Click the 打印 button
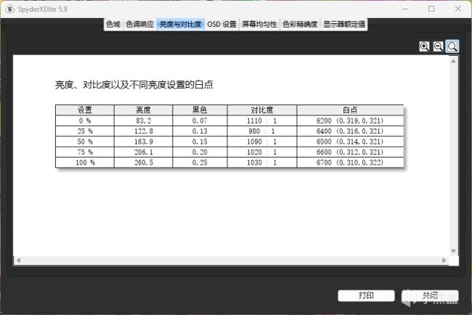The image size is (472, 315). tap(366, 295)
